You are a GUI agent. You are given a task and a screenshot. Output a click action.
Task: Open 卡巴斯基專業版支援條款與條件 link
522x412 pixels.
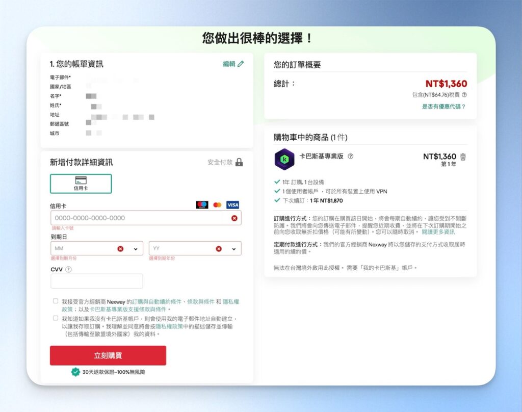[128, 310]
